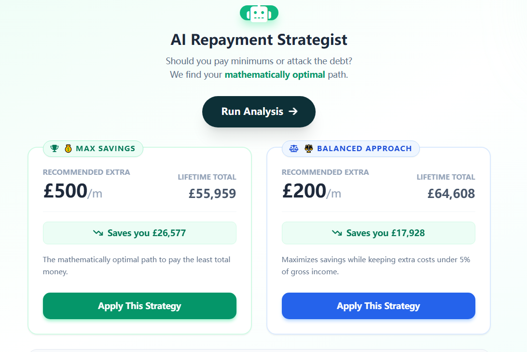
Task: Click the arrow icon in Run Analysis
Action: pyautogui.click(x=293, y=112)
